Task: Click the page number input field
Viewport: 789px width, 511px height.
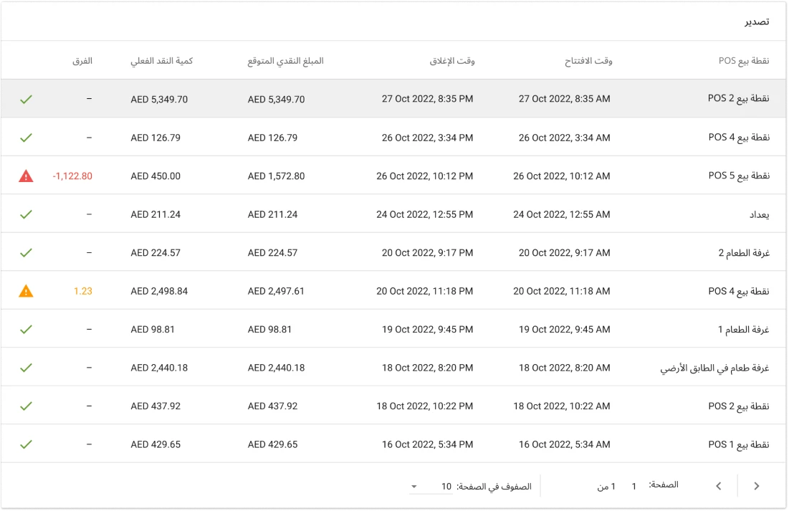Action: pyautogui.click(x=633, y=485)
